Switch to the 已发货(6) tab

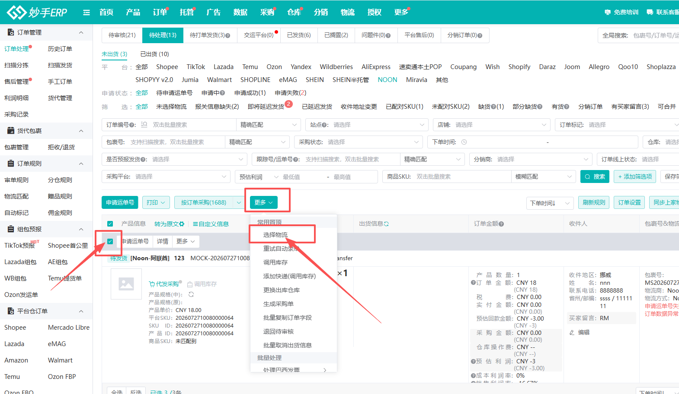[x=299, y=35]
